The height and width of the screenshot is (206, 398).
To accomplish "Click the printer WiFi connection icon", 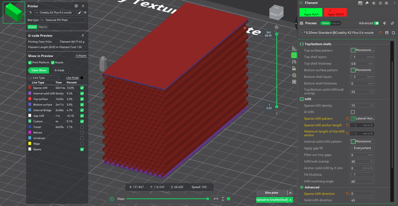I will coord(85,13).
